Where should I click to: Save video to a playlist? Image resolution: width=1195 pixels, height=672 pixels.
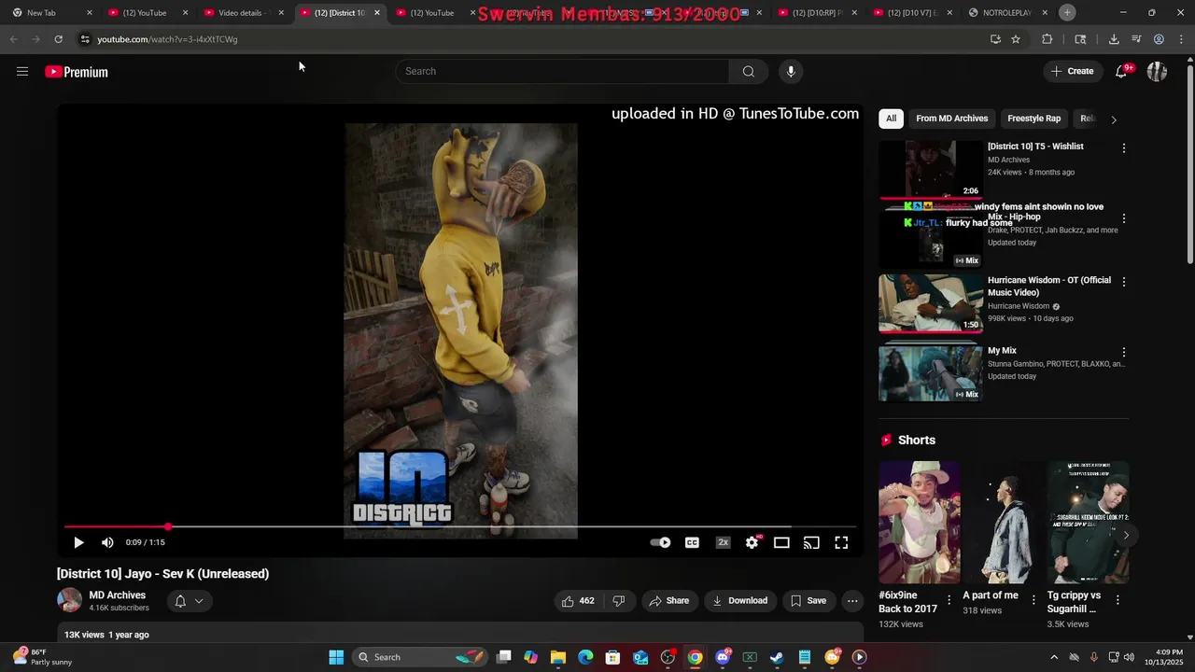pyautogui.click(x=808, y=601)
